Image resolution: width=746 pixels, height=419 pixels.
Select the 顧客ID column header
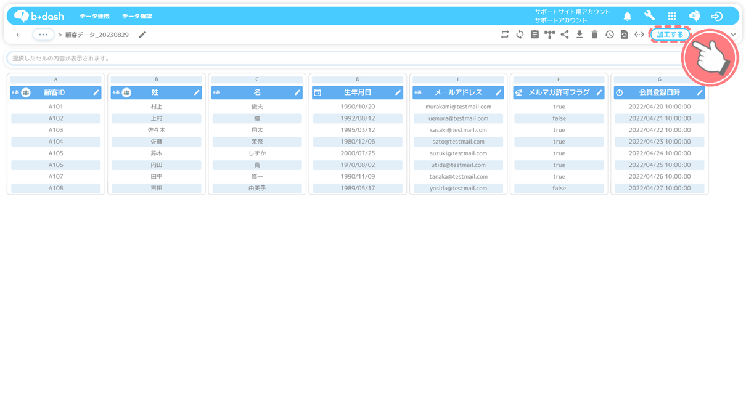(54, 92)
